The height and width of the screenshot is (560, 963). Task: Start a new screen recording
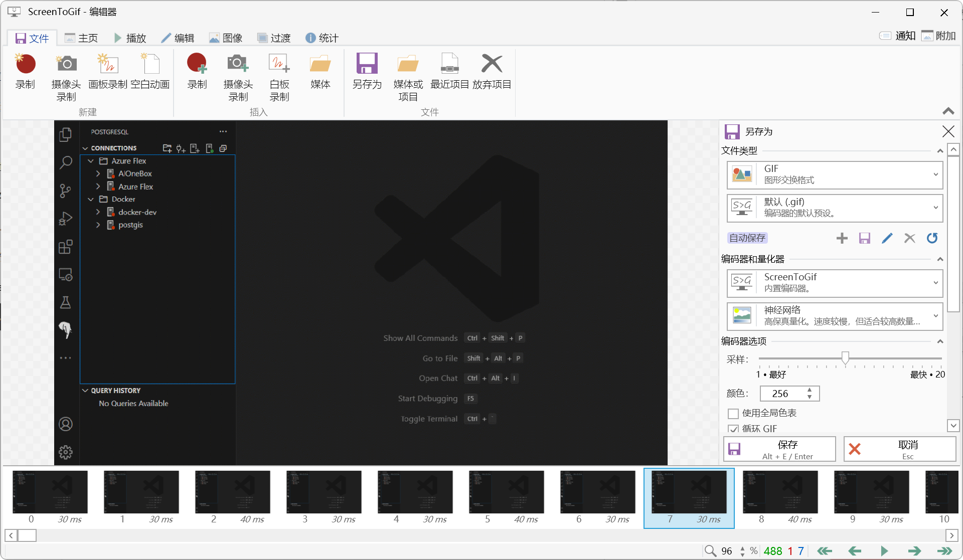point(25,72)
